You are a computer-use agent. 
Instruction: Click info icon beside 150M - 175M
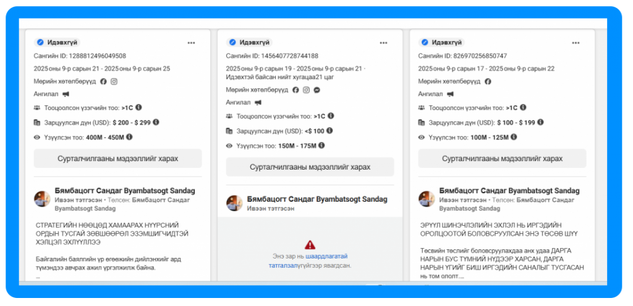coord(321,146)
